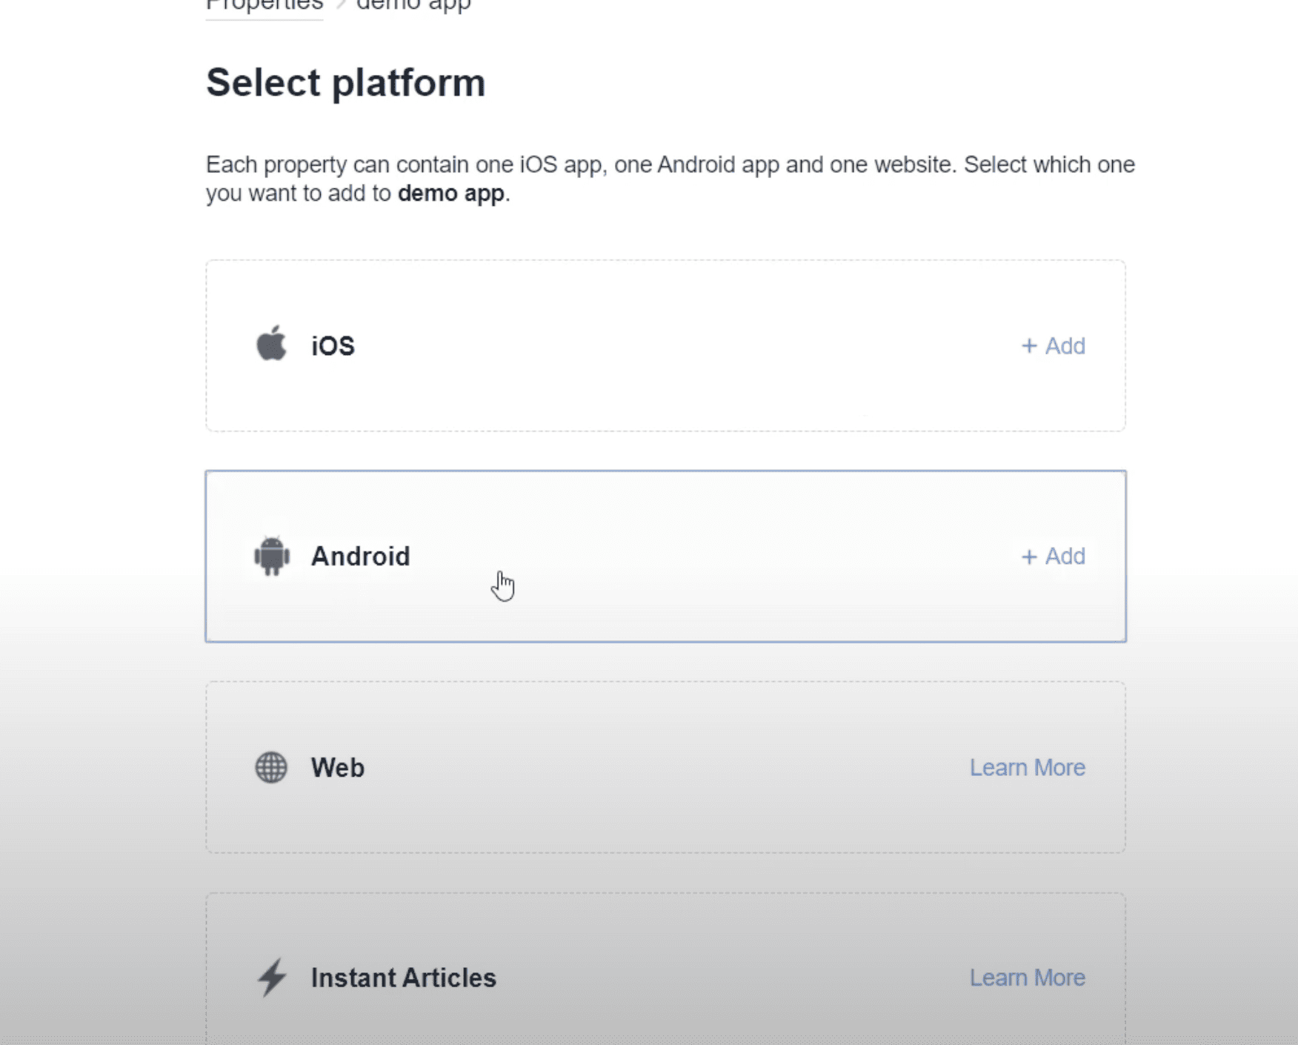This screenshot has width=1298, height=1045.
Task: Choose the Web platform label
Action: click(x=338, y=768)
